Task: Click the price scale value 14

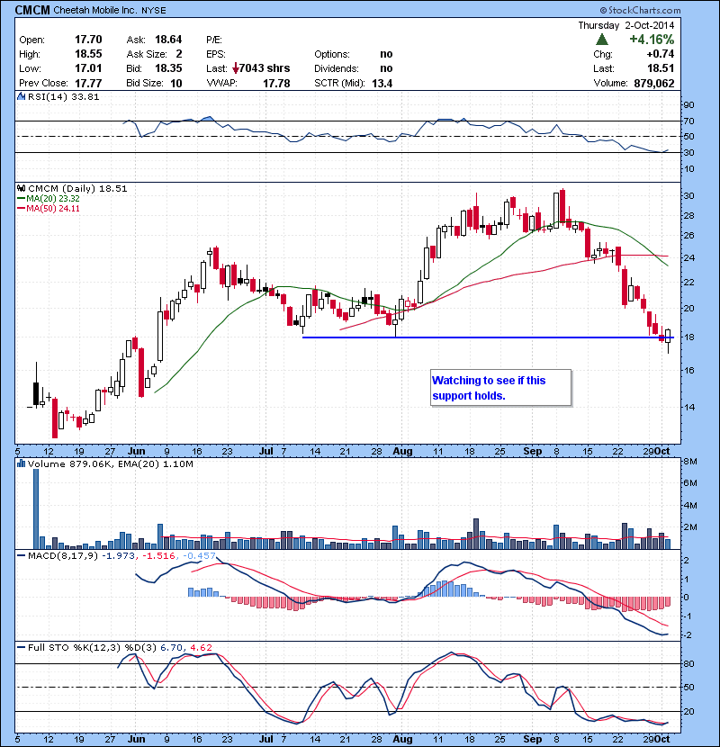Action: (x=689, y=407)
